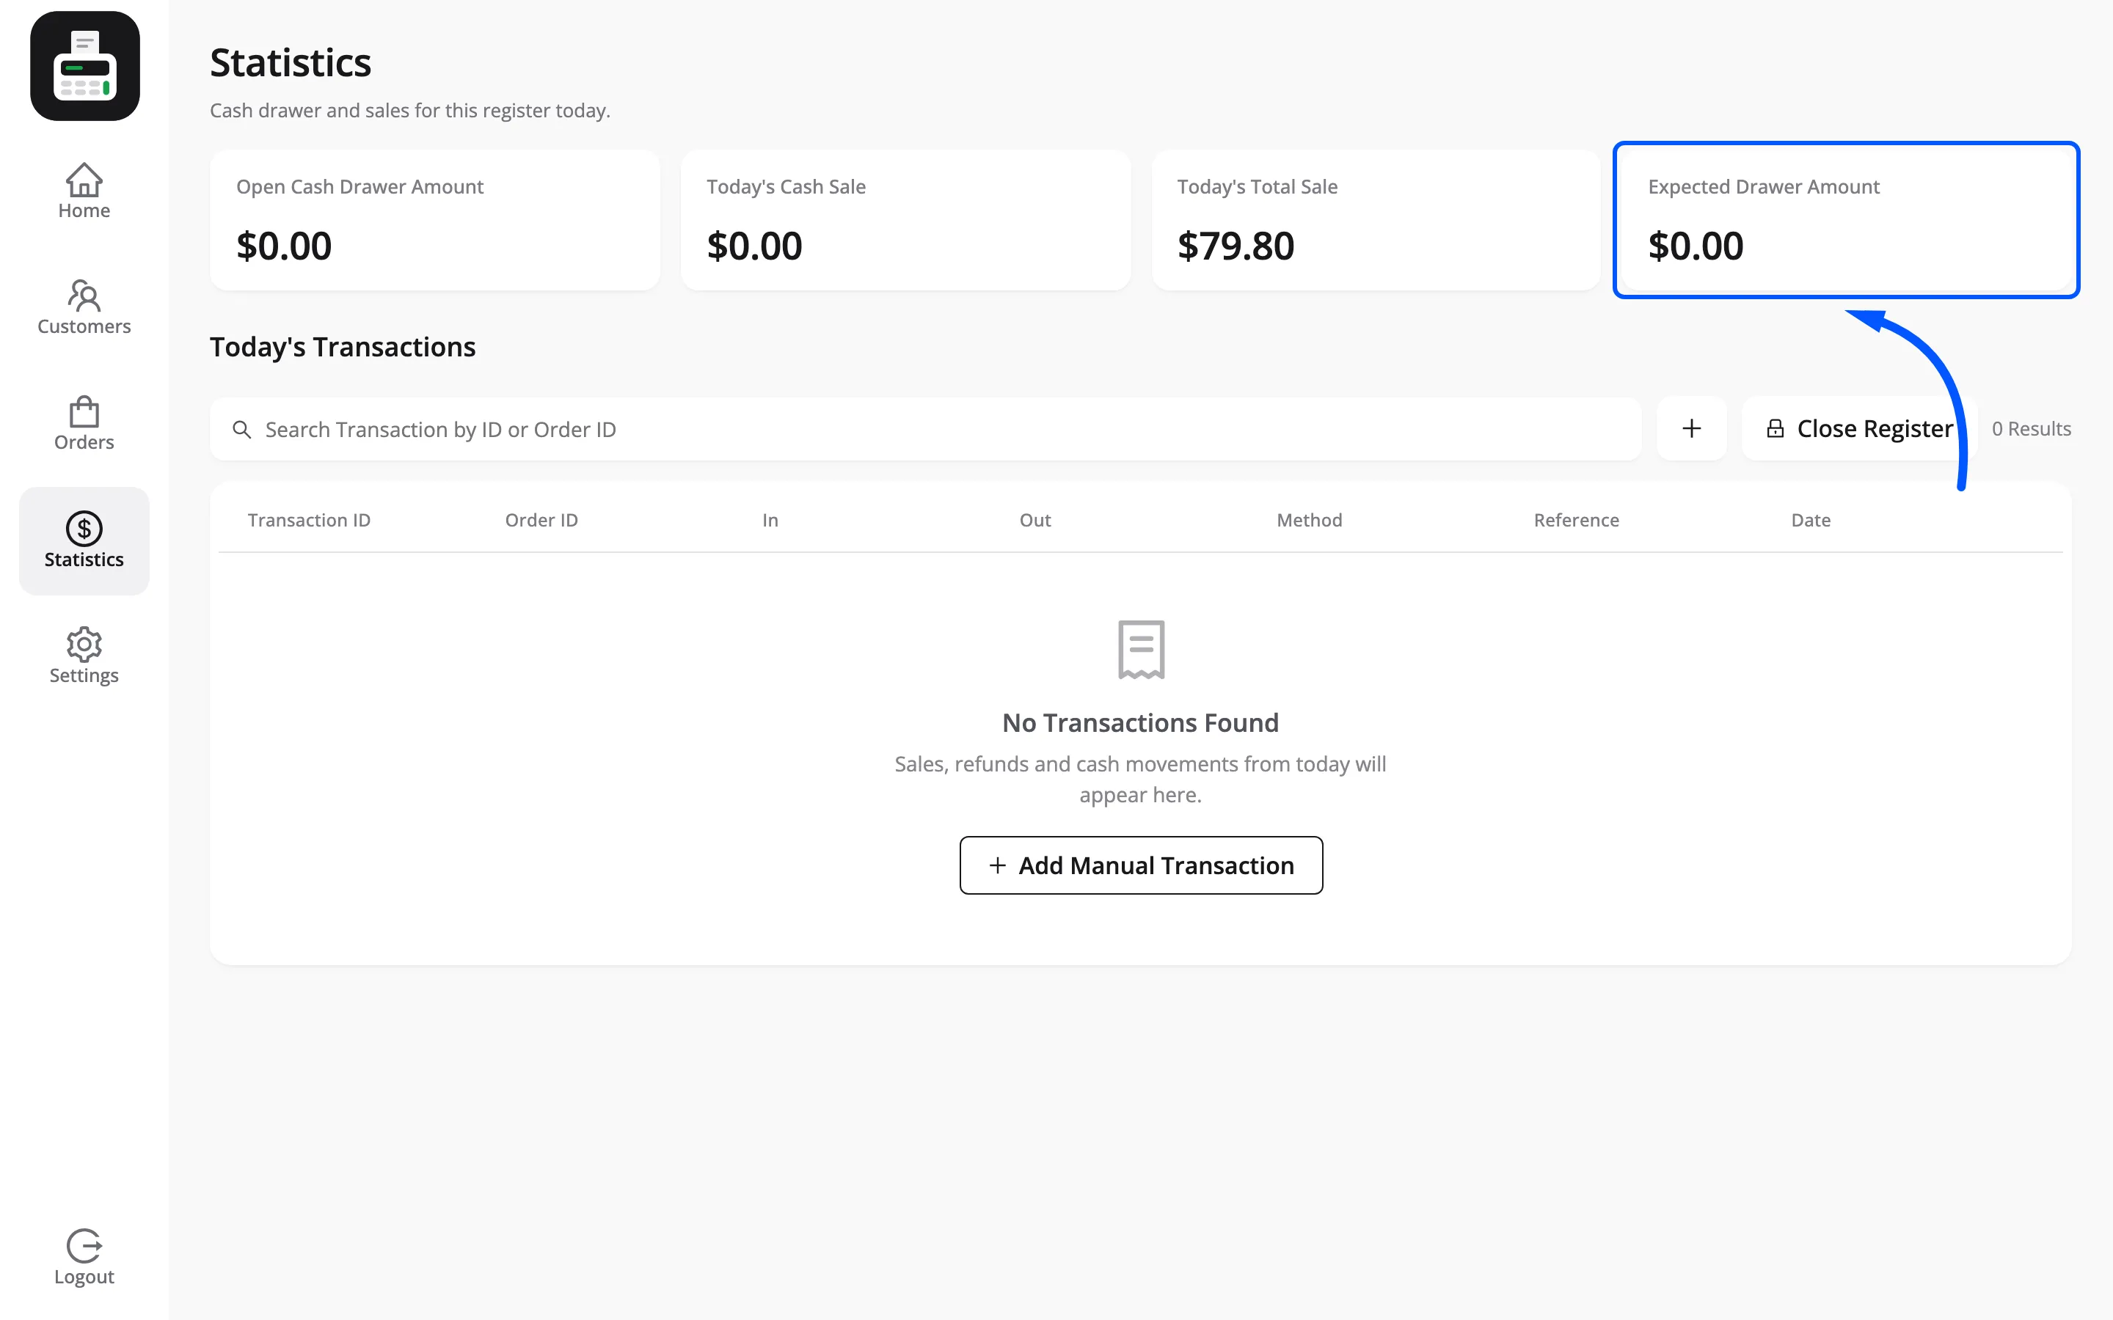The height and width of the screenshot is (1320, 2113).
Task: Click the receipt icon above No Transactions Found
Action: tap(1141, 650)
